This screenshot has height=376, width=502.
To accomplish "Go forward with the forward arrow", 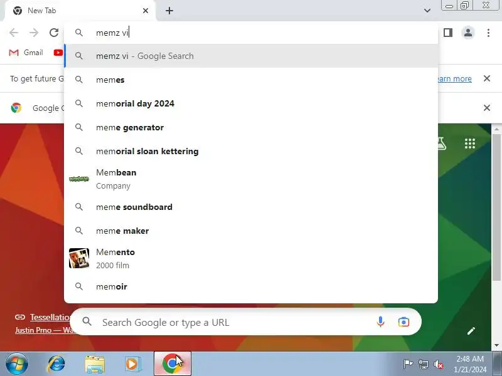I will [34, 33].
